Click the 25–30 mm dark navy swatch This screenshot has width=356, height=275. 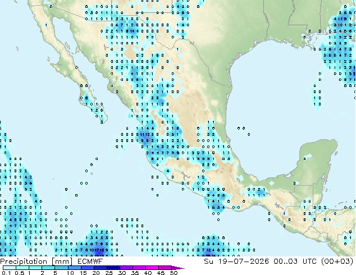(113, 268)
